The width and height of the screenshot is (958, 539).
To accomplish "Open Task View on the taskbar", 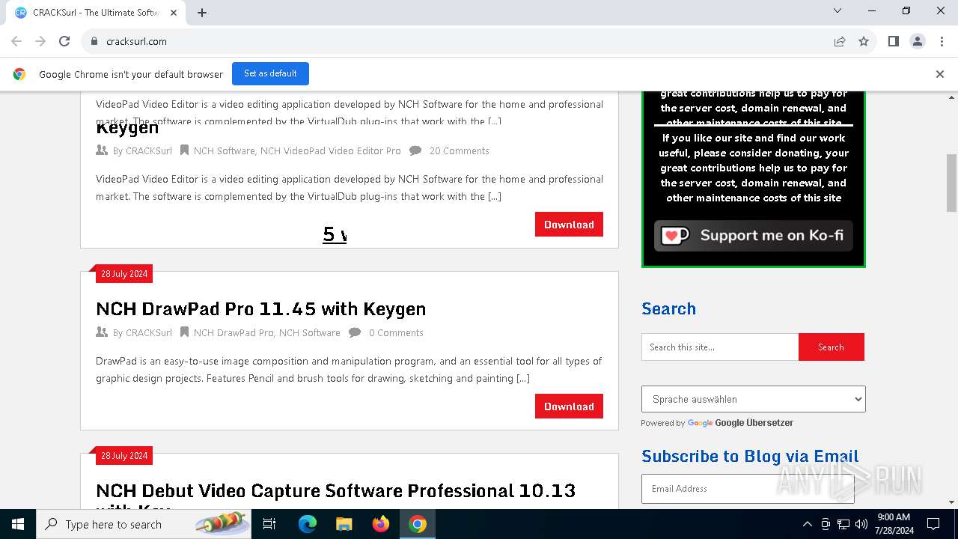I will [269, 524].
